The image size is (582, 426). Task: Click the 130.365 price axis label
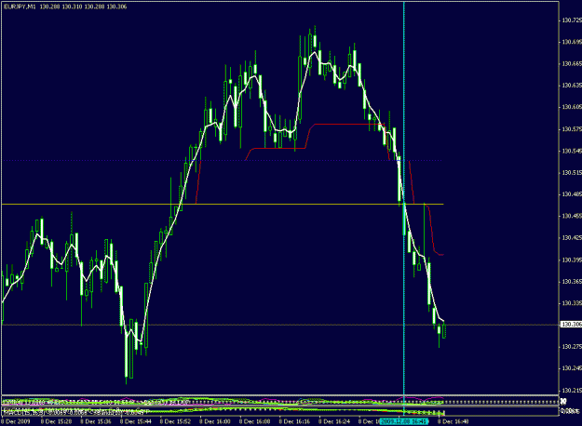[x=571, y=282]
